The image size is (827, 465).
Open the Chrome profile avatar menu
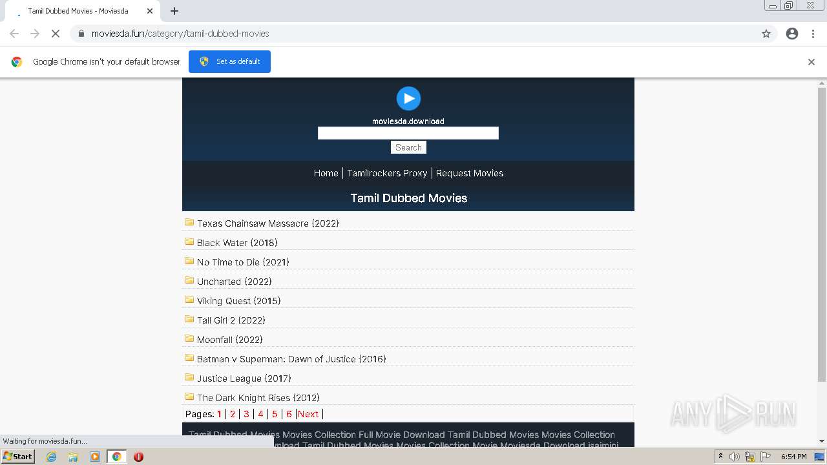792,34
